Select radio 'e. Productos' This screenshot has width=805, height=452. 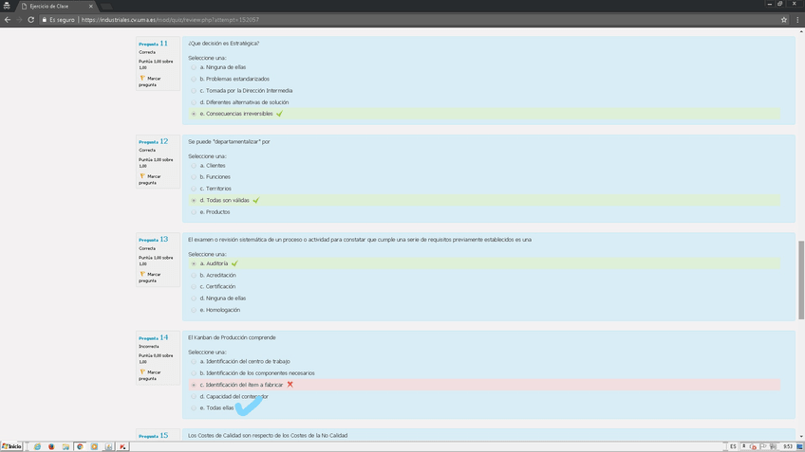point(194,211)
